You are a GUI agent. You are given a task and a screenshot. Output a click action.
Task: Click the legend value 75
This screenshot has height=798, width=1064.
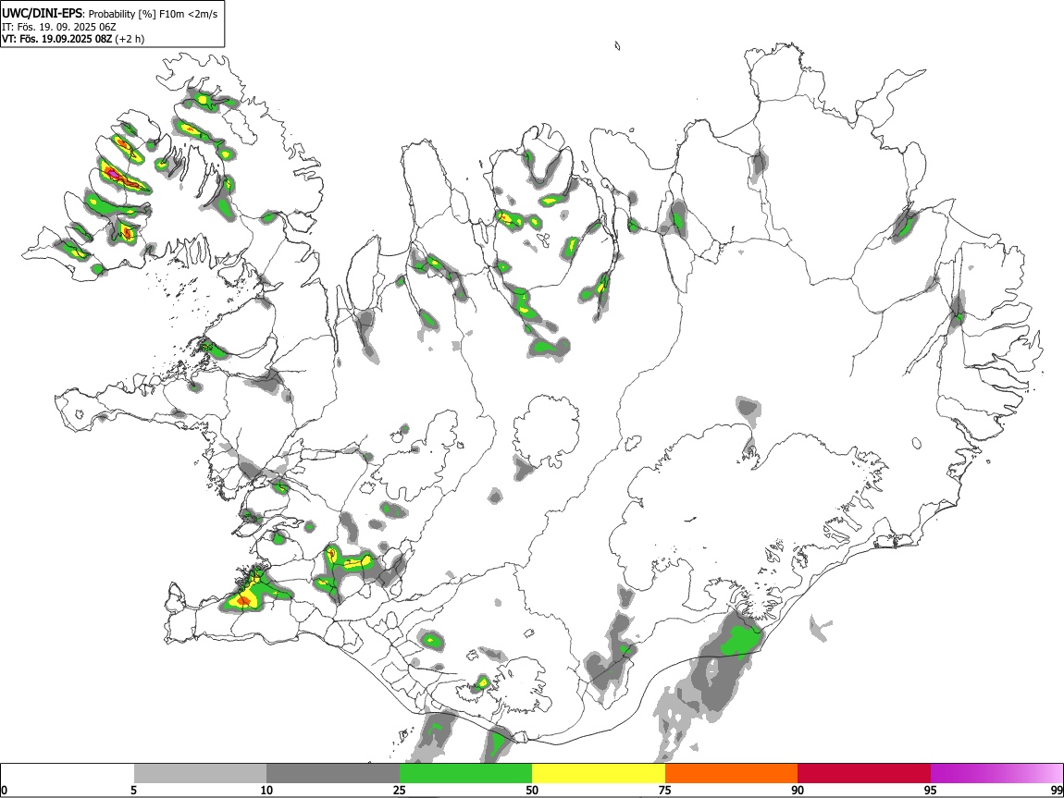(x=665, y=790)
